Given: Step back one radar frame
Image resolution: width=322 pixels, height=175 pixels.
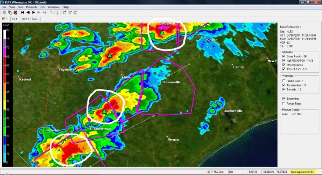Looking at the screenshot, I should 28,12.
